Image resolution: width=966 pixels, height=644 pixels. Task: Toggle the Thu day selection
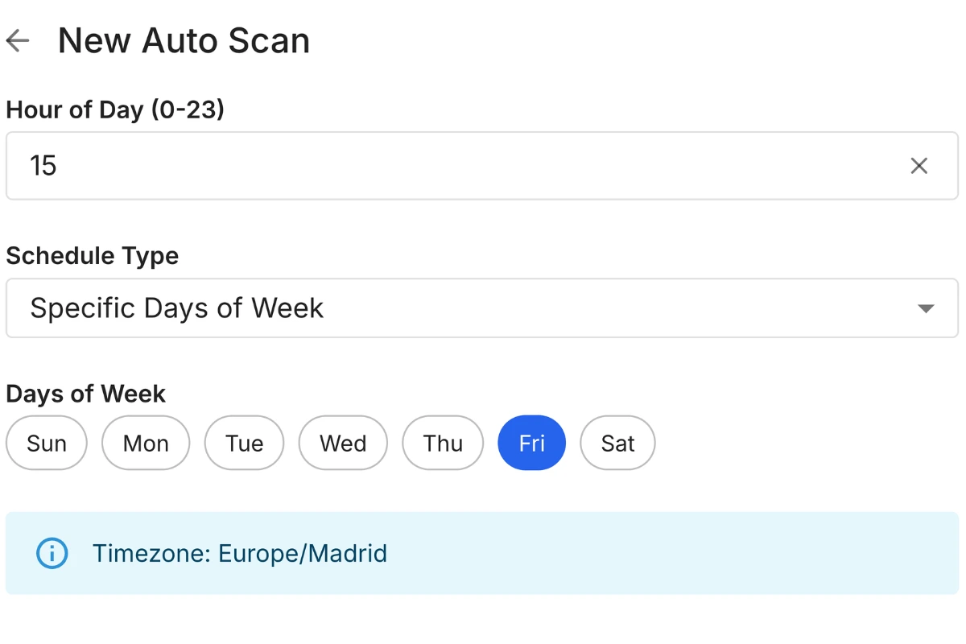pos(442,443)
